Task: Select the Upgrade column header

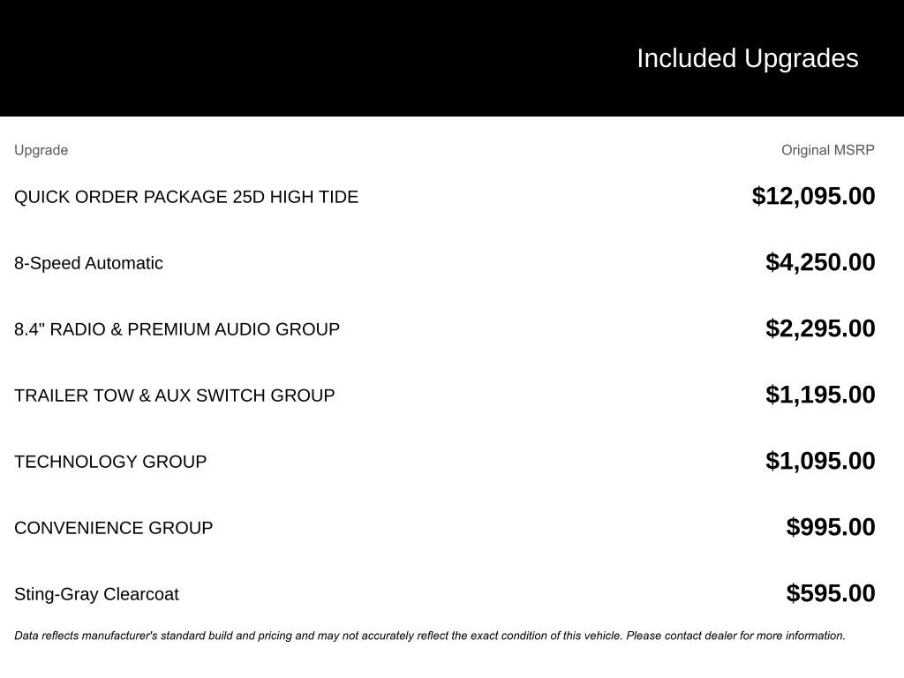Action: pyautogui.click(x=41, y=150)
